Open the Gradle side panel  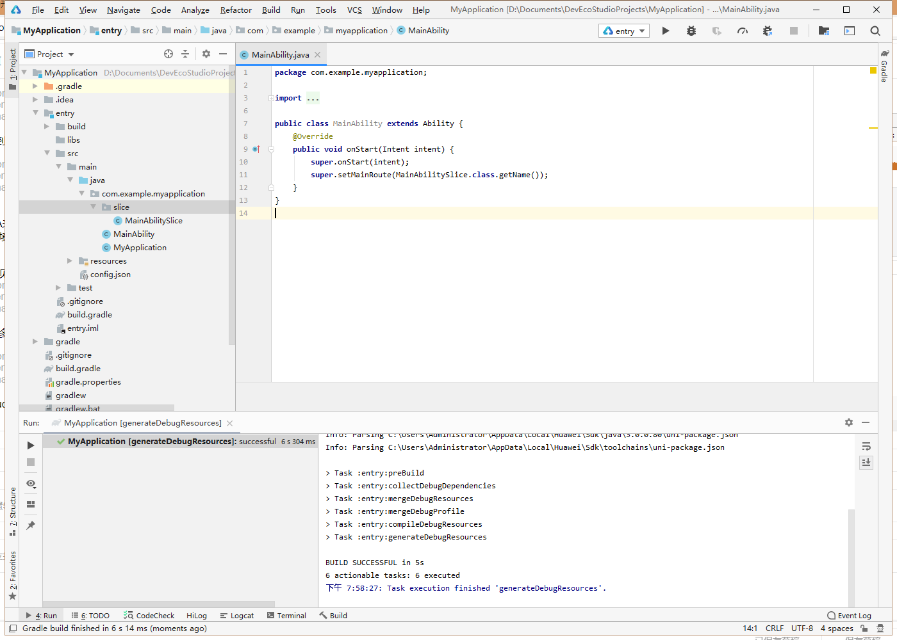tap(884, 66)
